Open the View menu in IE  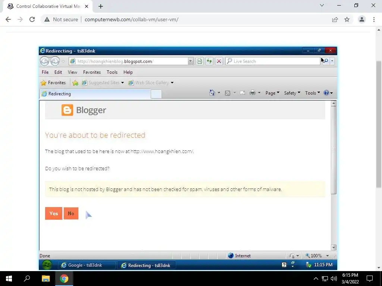pos(72,72)
